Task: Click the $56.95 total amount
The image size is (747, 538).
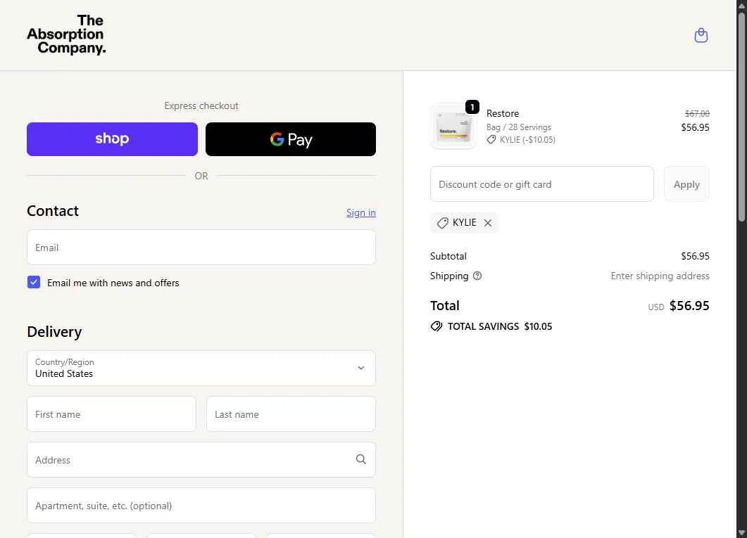Action: [689, 305]
